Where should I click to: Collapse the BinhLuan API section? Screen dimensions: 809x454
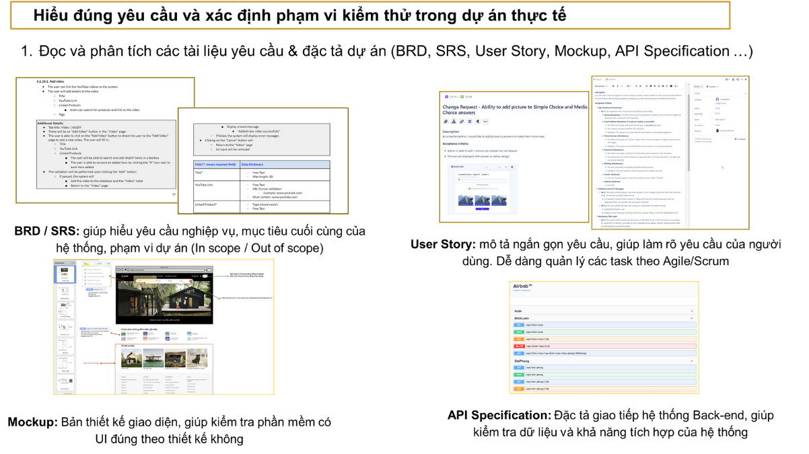691,318
